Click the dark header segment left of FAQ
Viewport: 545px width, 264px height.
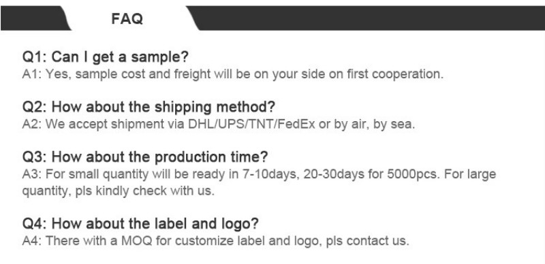pyautogui.click(x=35, y=18)
